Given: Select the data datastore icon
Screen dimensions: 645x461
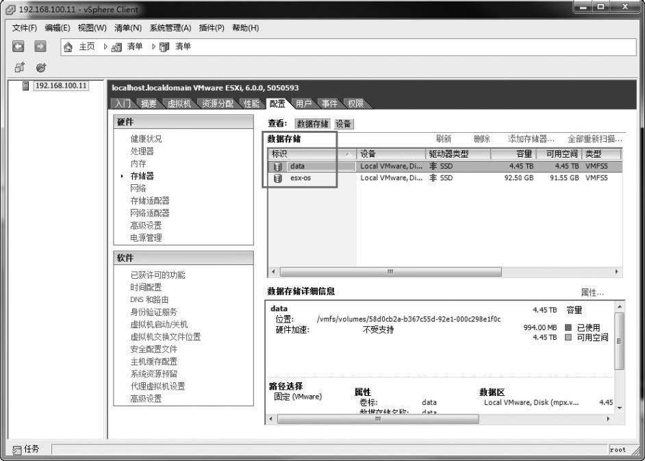Looking at the screenshot, I should (x=278, y=166).
